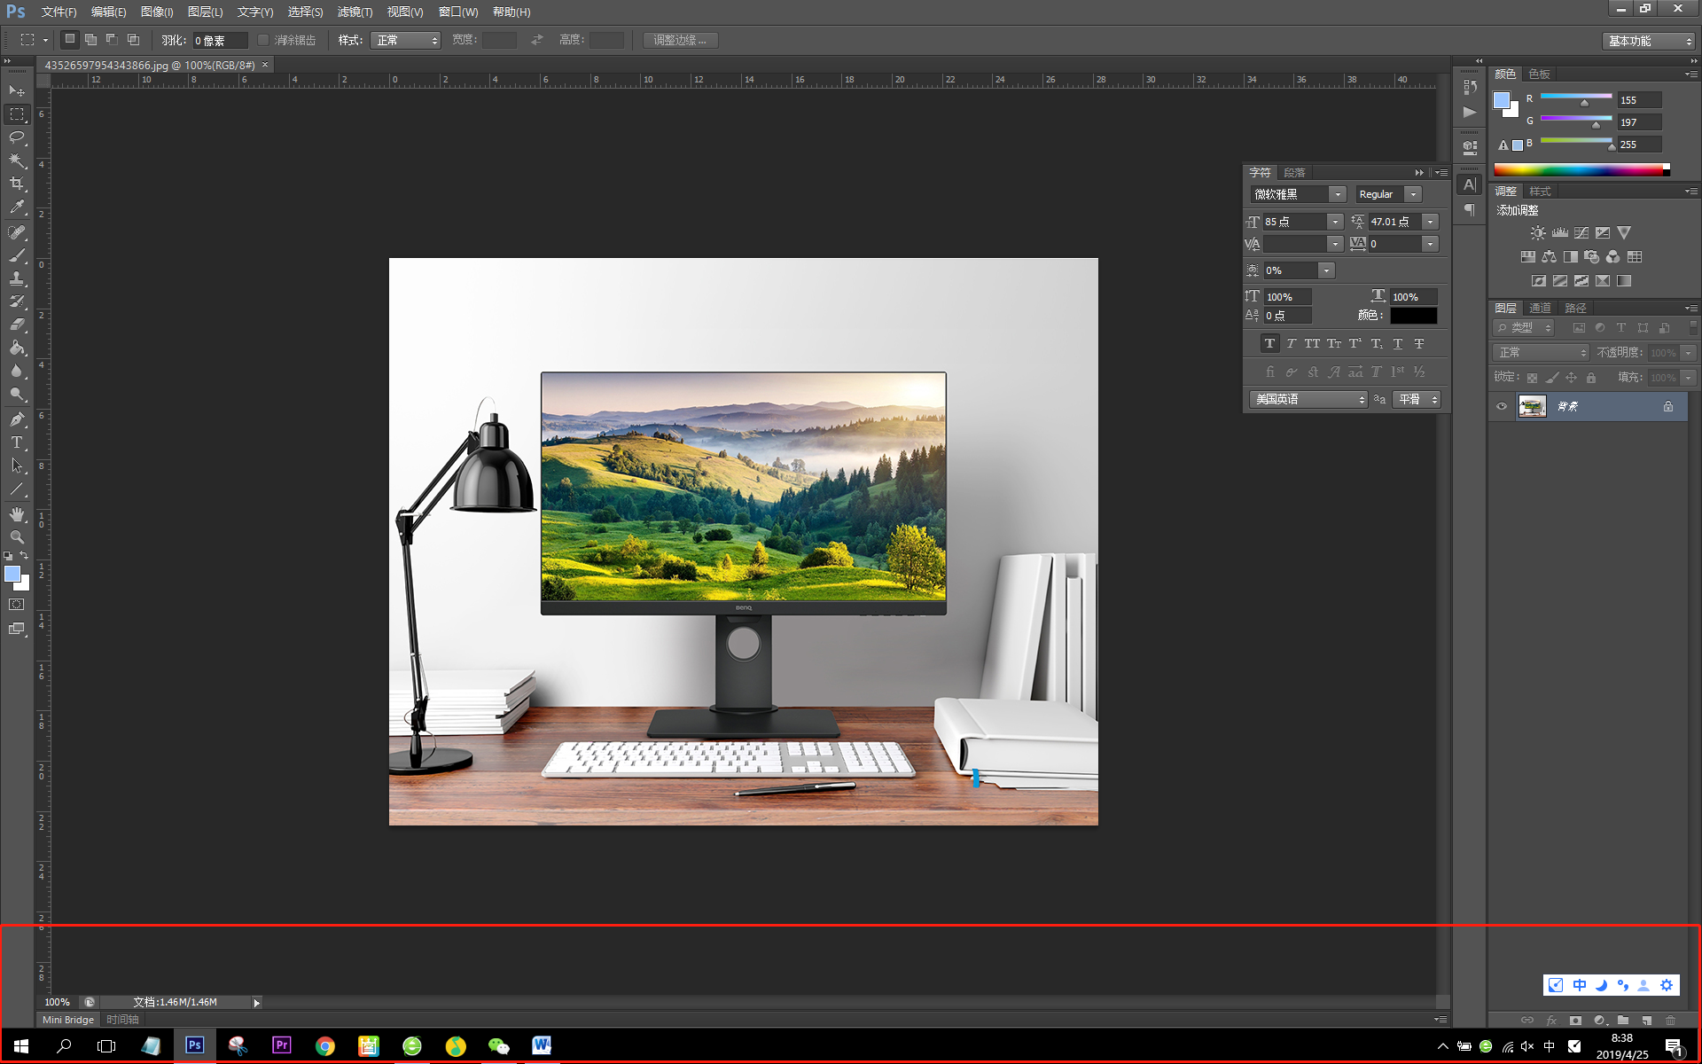Select the Zoom tool
This screenshot has width=1702, height=1064.
pos(17,537)
